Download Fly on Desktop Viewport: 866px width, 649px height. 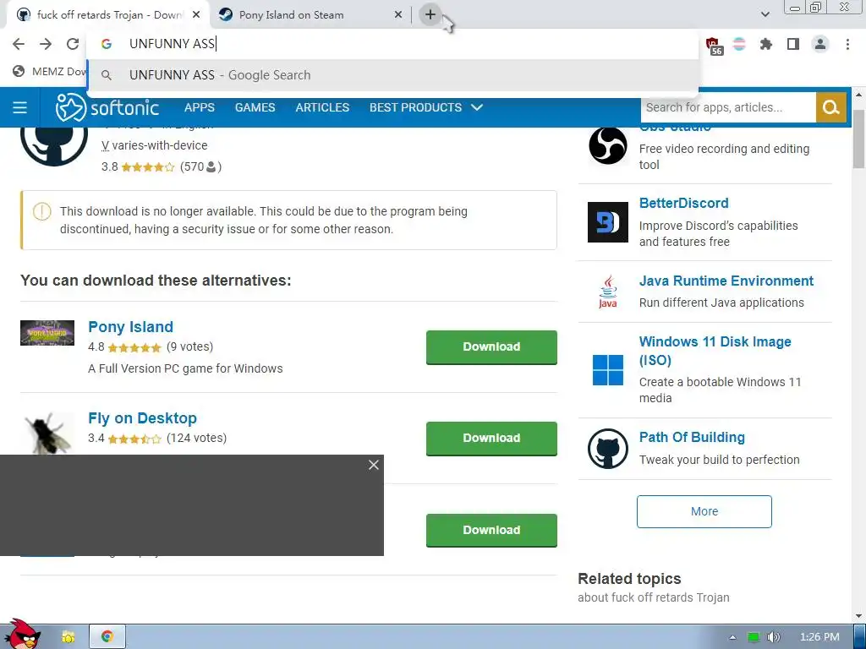[x=491, y=439]
